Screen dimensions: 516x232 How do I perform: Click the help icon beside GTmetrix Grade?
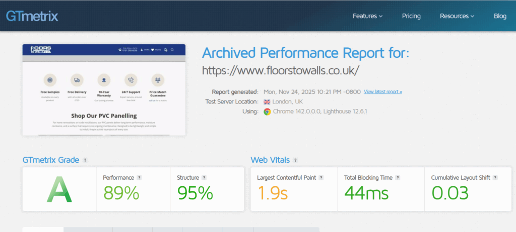pos(85,160)
